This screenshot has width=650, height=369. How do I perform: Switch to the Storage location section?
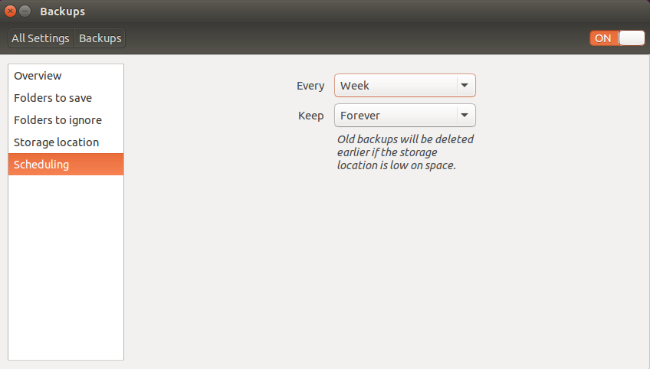click(x=66, y=142)
